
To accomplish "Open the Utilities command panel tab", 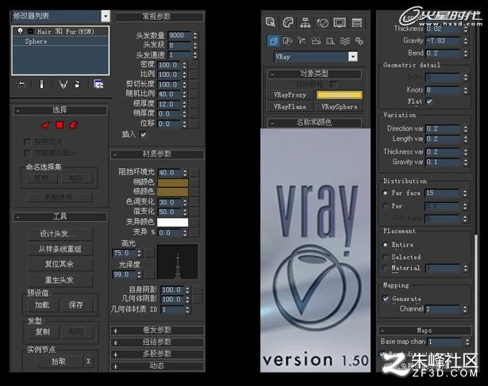I will pyautogui.click(x=356, y=22).
